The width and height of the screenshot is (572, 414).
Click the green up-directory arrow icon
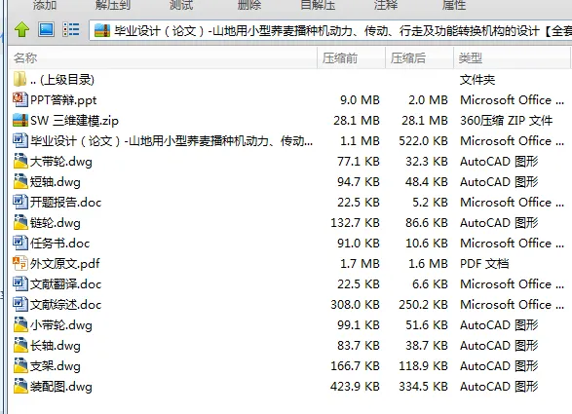pos(21,29)
